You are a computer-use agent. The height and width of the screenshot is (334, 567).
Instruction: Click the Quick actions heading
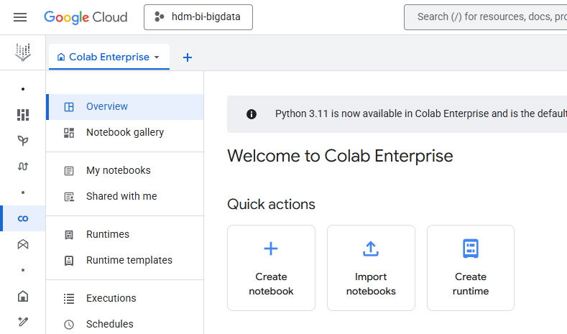point(271,205)
